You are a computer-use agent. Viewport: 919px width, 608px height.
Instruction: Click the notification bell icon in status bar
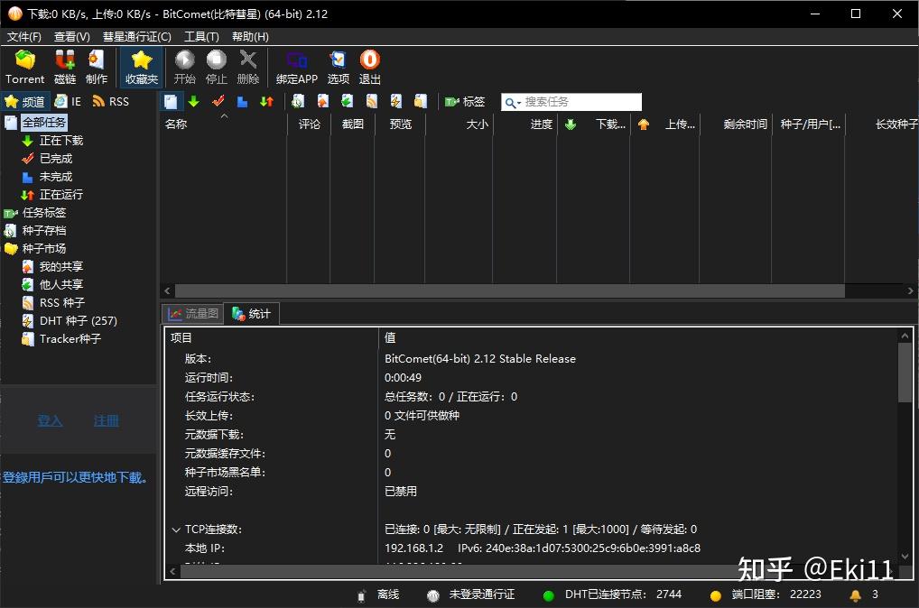pyautogui.click(x=855, y=595)
